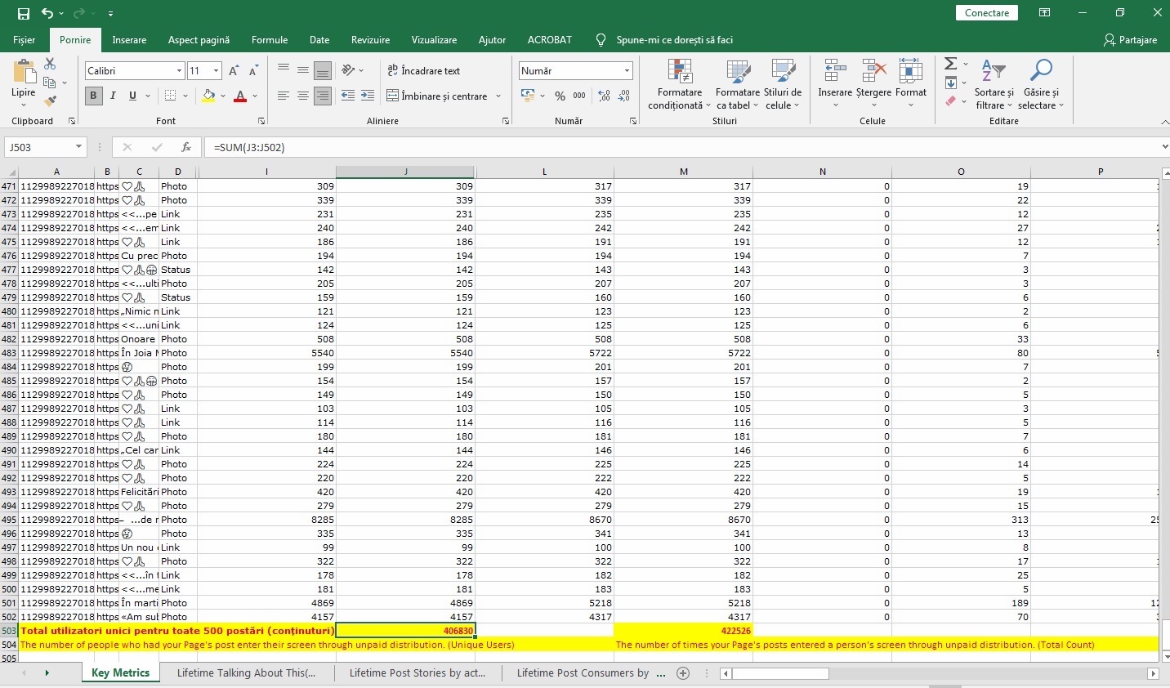Click the increase decimal places icon

point(605,96)
